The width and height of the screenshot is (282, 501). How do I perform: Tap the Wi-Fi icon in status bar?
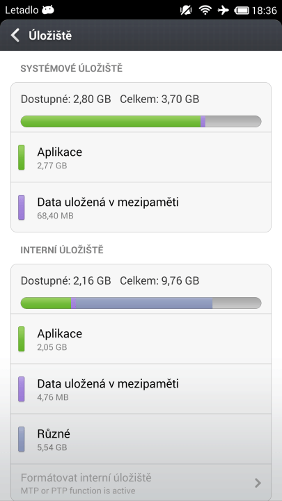(205, 10)
